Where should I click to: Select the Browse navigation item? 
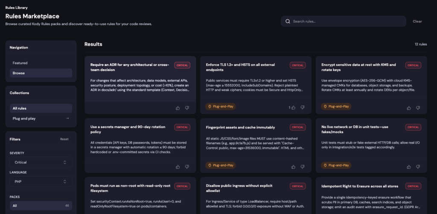coord(41,73)
